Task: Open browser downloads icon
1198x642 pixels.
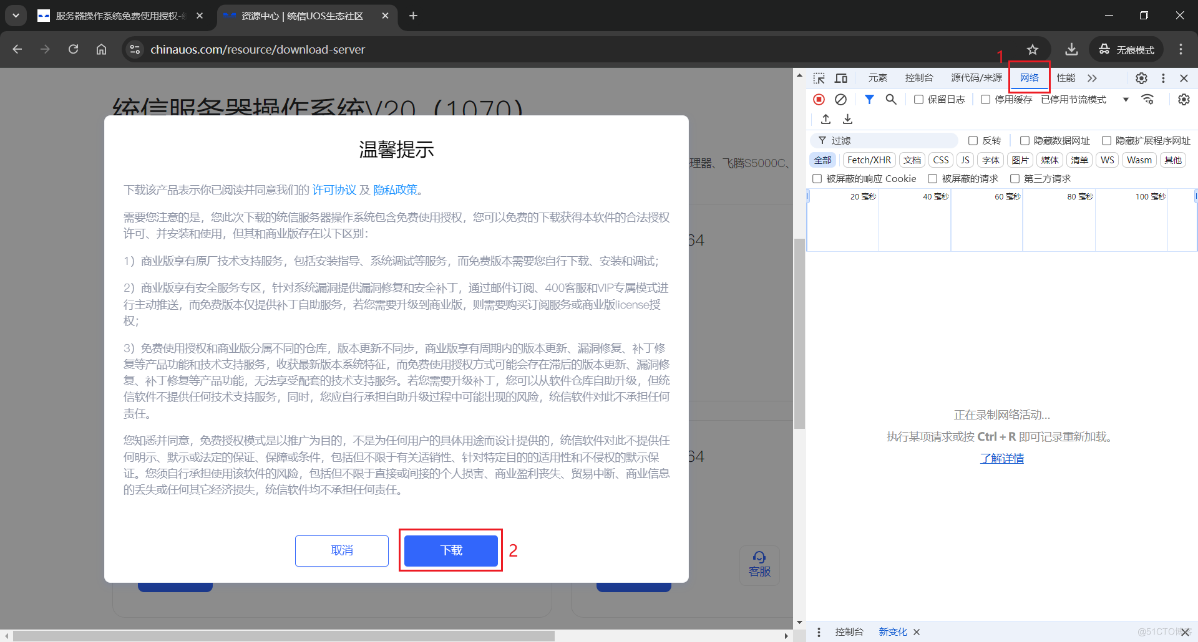Action: pyautogui.click(x=1071, y=49)
